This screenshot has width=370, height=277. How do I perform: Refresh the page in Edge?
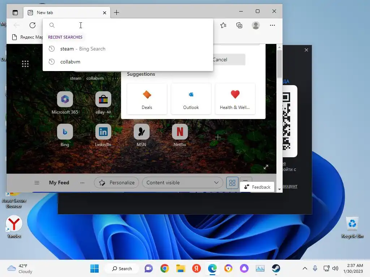click(33, 25)
